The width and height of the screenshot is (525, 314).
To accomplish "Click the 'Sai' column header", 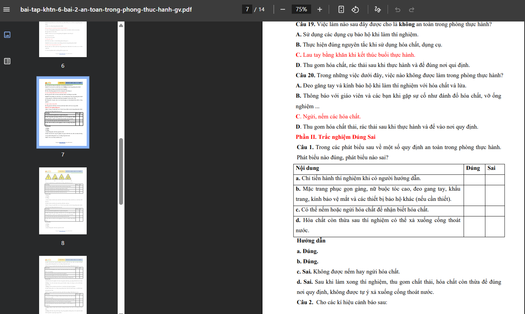I will pyautogui.click(x=491, y=168).
